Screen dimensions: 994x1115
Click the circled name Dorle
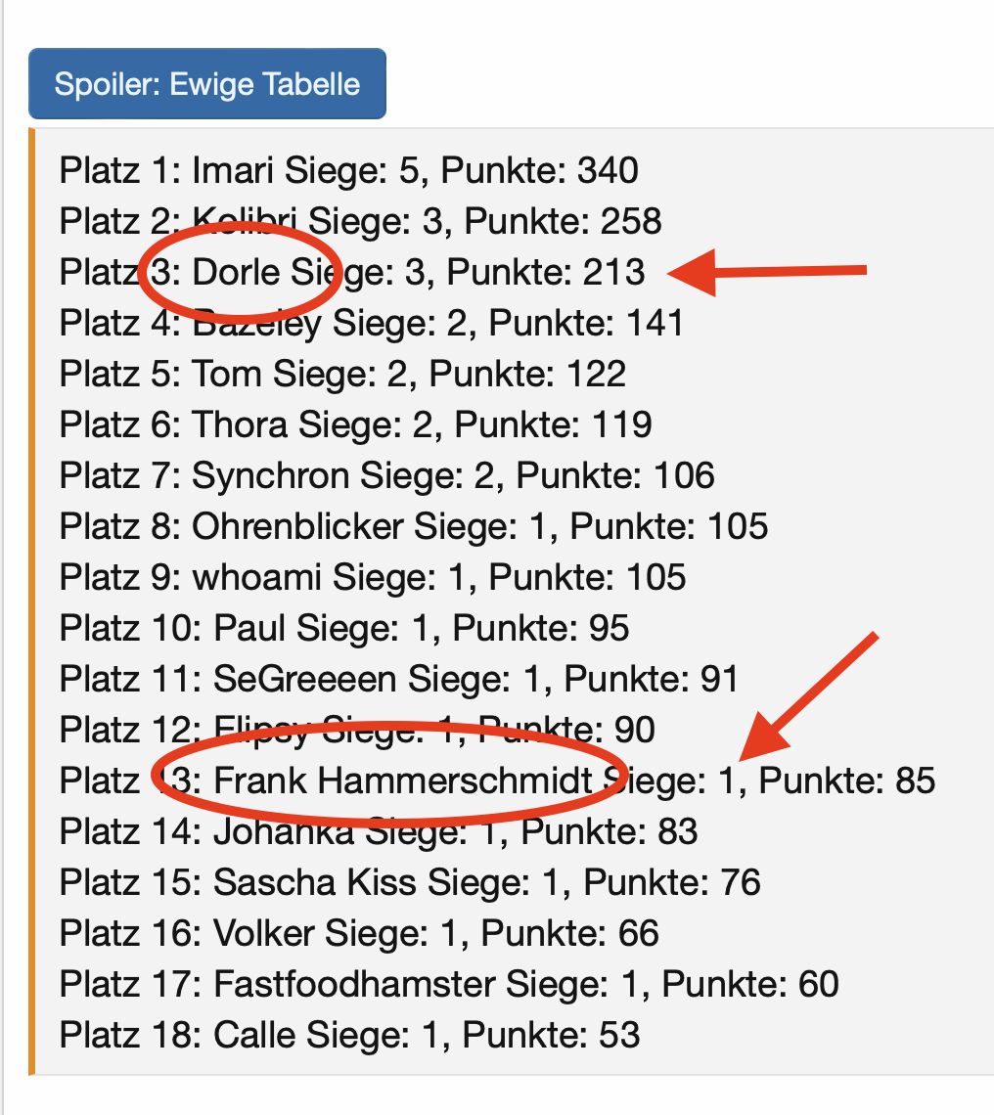tap(235, 272)
